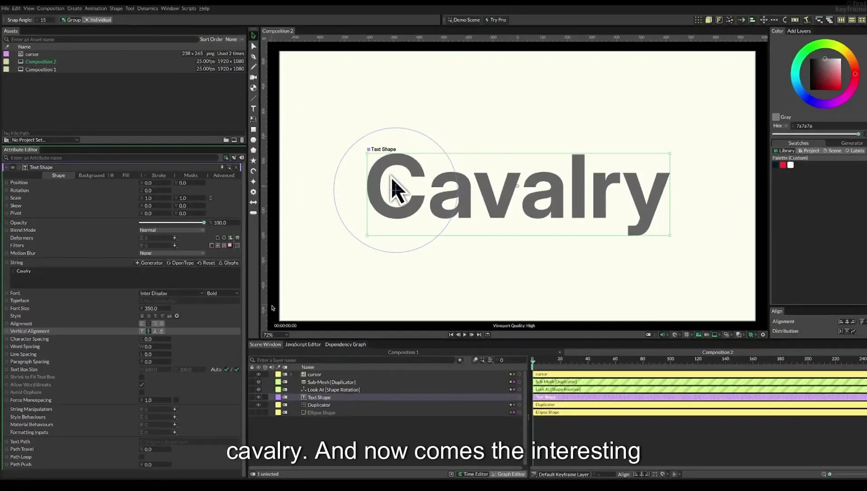Delete asset using trash icon in Assets
This screenshot has width=867, height=491.
tap(242, 140)
